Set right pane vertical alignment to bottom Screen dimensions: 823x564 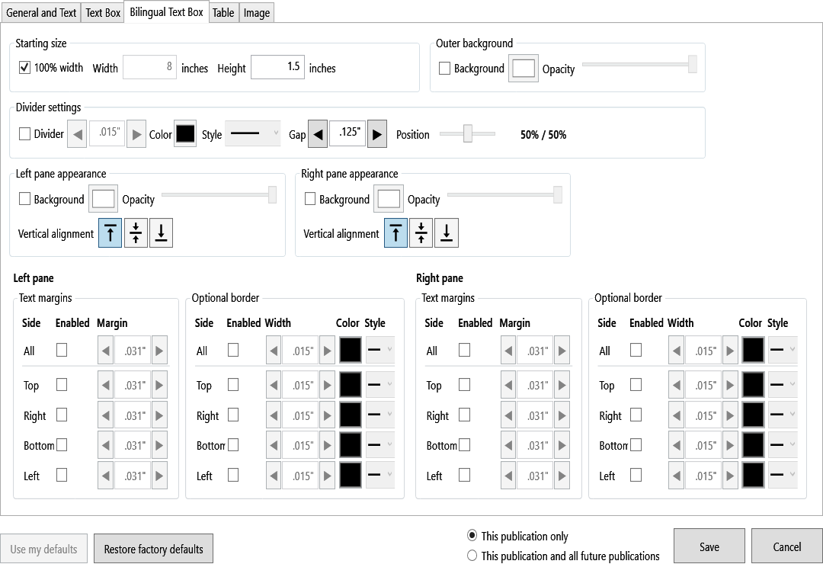click(x=447, y=232)
